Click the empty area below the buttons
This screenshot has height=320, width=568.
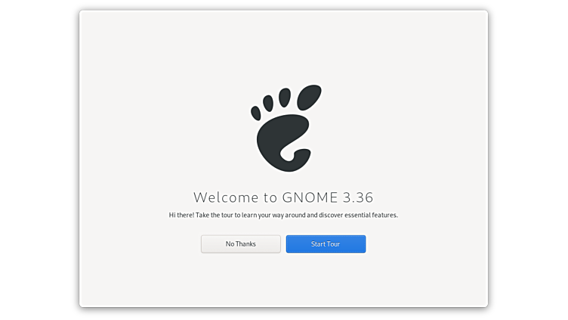coord(283,280)
